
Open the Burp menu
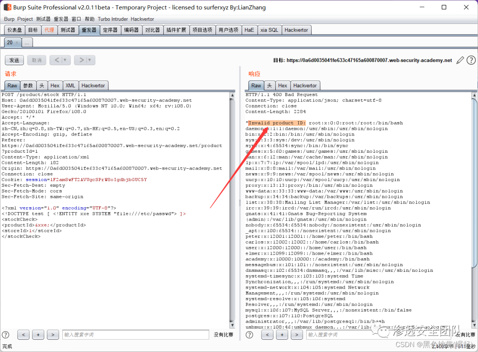[x=9, y=19]
